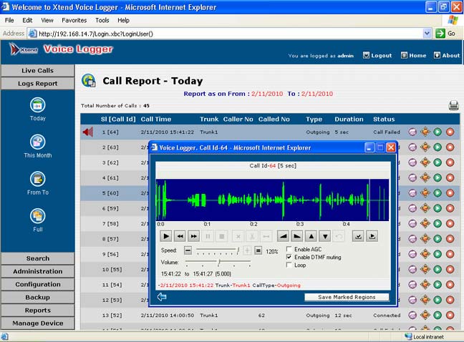This screenshot has width=464, height=342.
Task: Click the back arrow in player window
Action: (x=162, y=296)
